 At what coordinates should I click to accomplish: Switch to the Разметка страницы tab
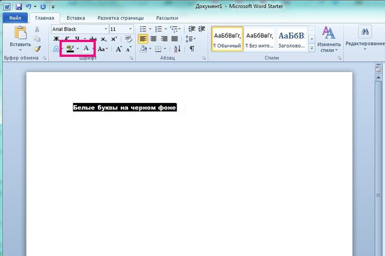pyautogui.click(x=119, y=18)
